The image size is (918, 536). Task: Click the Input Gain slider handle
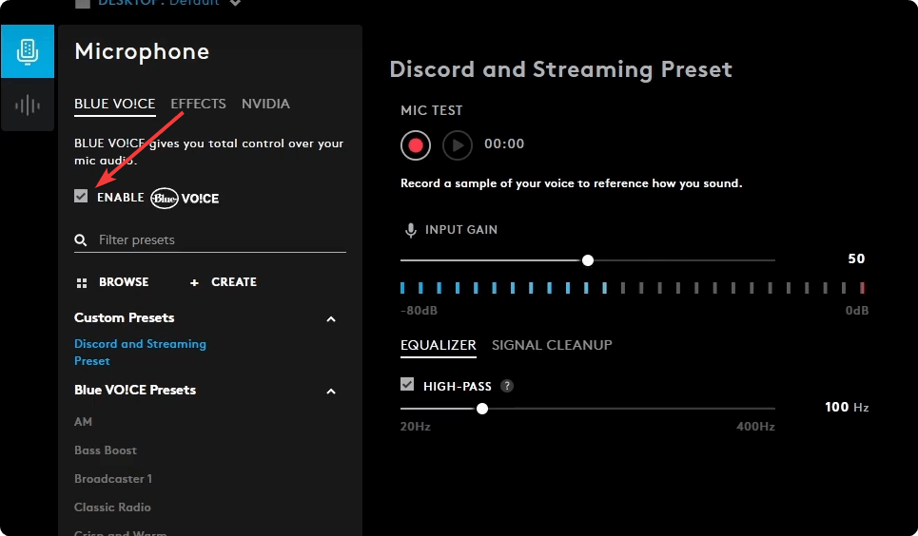588,260
